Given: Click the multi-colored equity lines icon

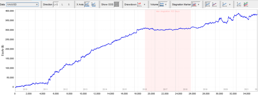Looking at the screenshot, I should [x=246, y=5].
